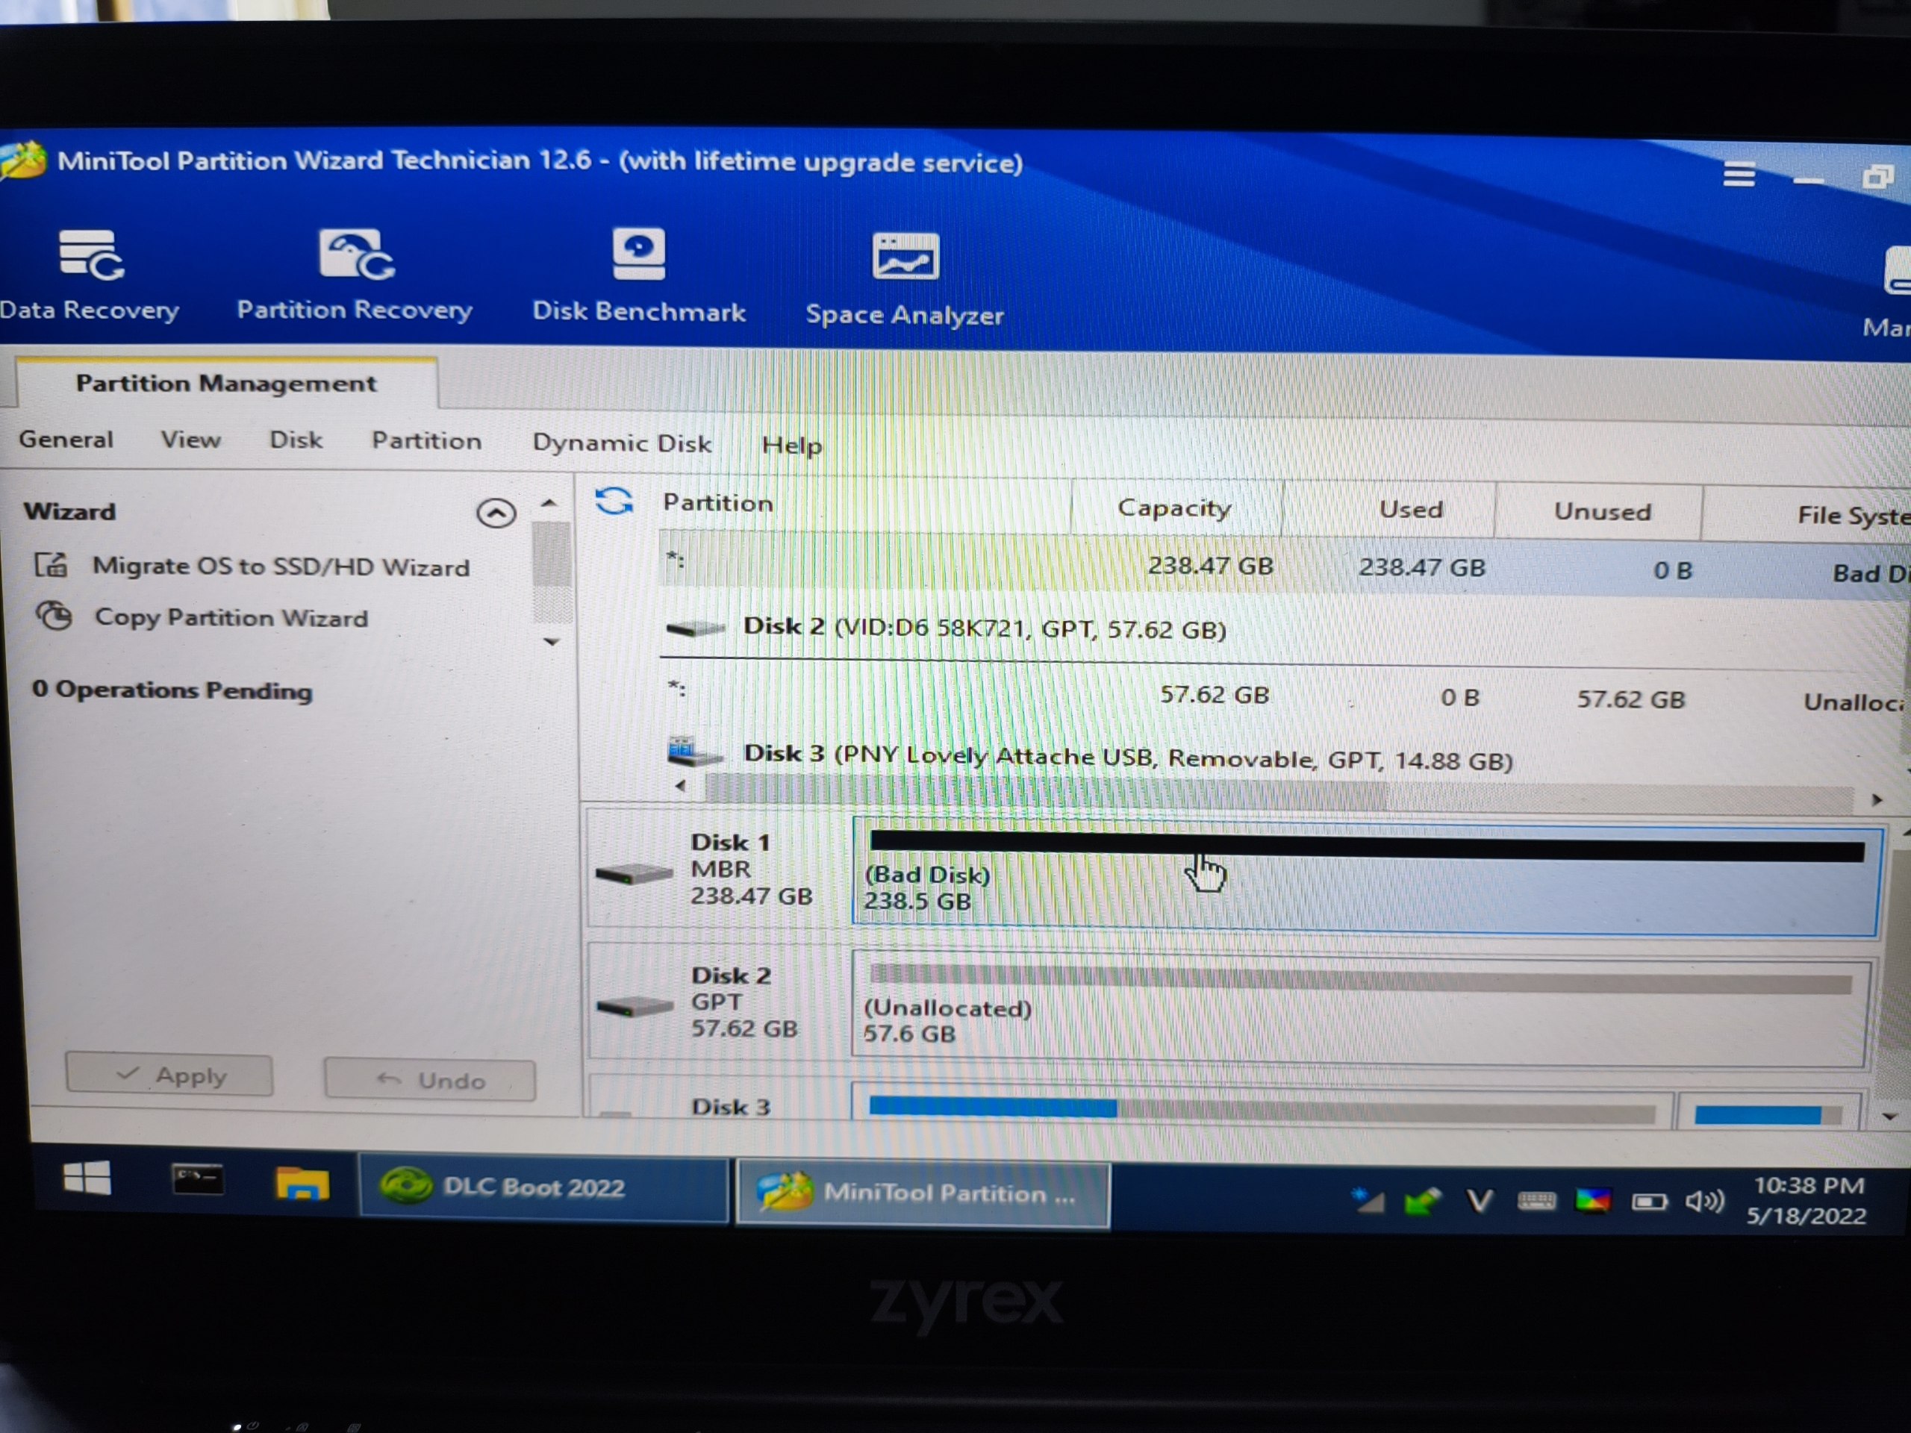Open the Help menu

coord(791,445)
